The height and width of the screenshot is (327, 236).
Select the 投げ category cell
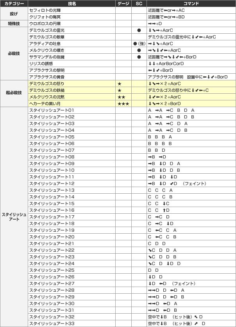pos(14,14)
